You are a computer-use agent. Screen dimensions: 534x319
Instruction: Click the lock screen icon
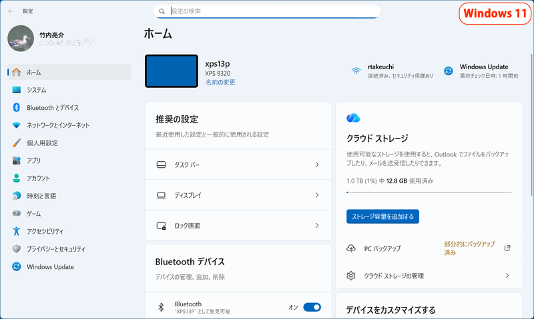coord(161,226)
